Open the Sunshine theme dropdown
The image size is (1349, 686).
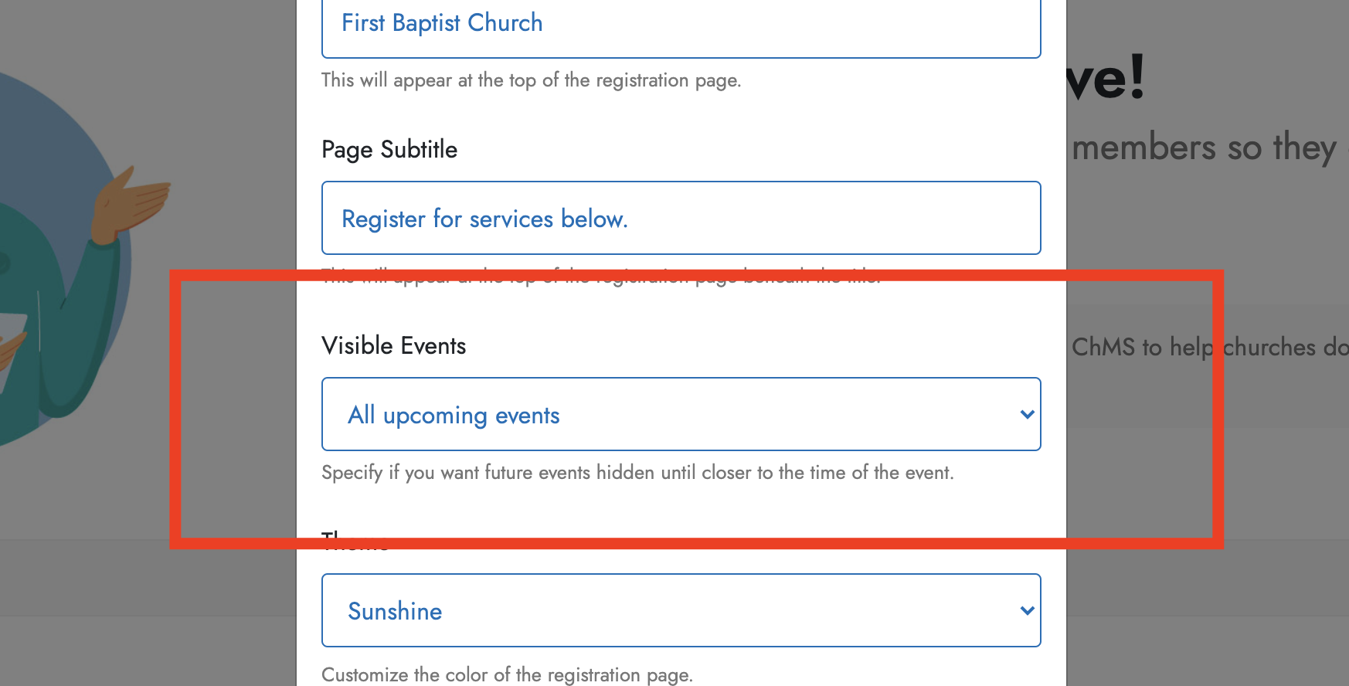point(681,610)
